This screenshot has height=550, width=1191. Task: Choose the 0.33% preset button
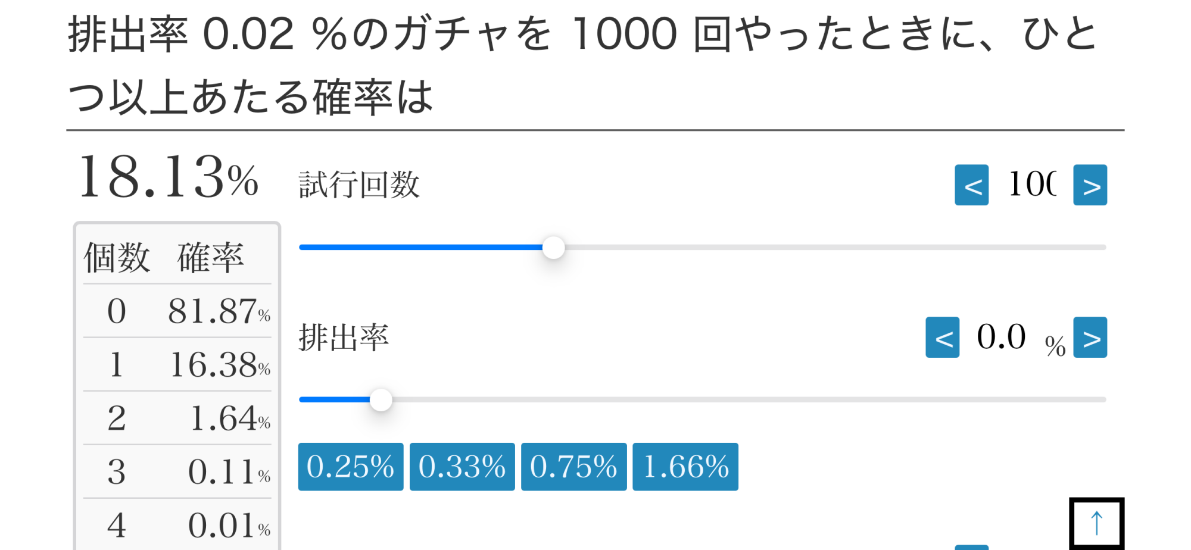pyautogui.click(x=462, y=467)
